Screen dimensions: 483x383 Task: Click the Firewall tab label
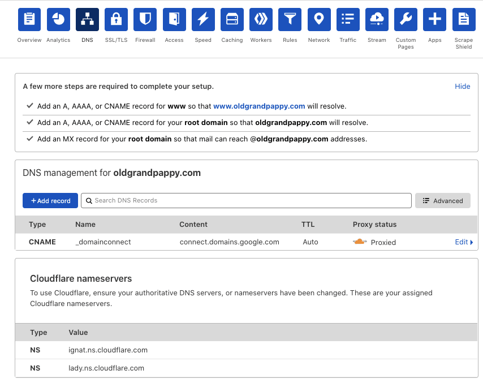pos(145,40)
